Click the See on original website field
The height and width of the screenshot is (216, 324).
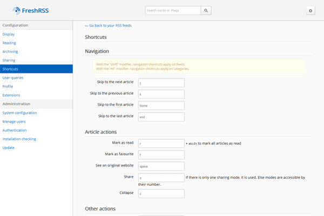click(x=161, y=166)
